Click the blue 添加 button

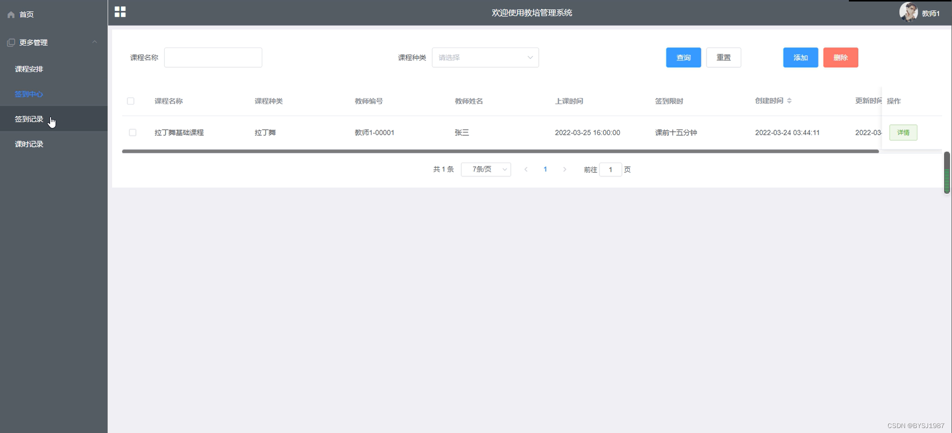click(801, 57)
